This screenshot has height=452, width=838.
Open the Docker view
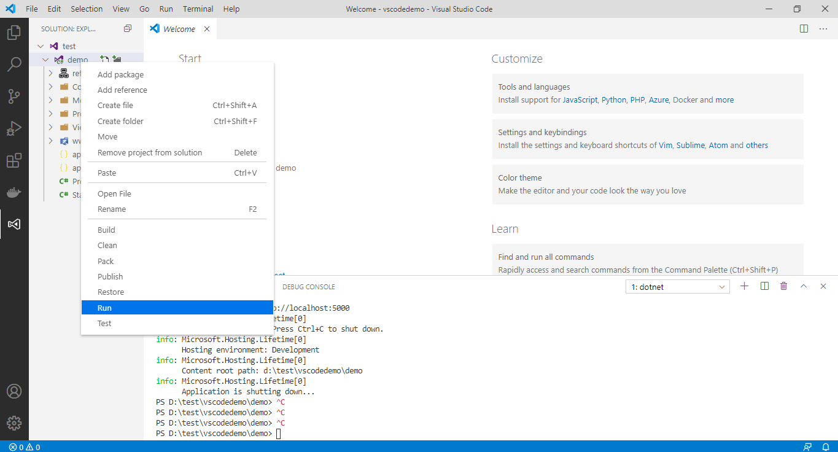pos(14,192)
